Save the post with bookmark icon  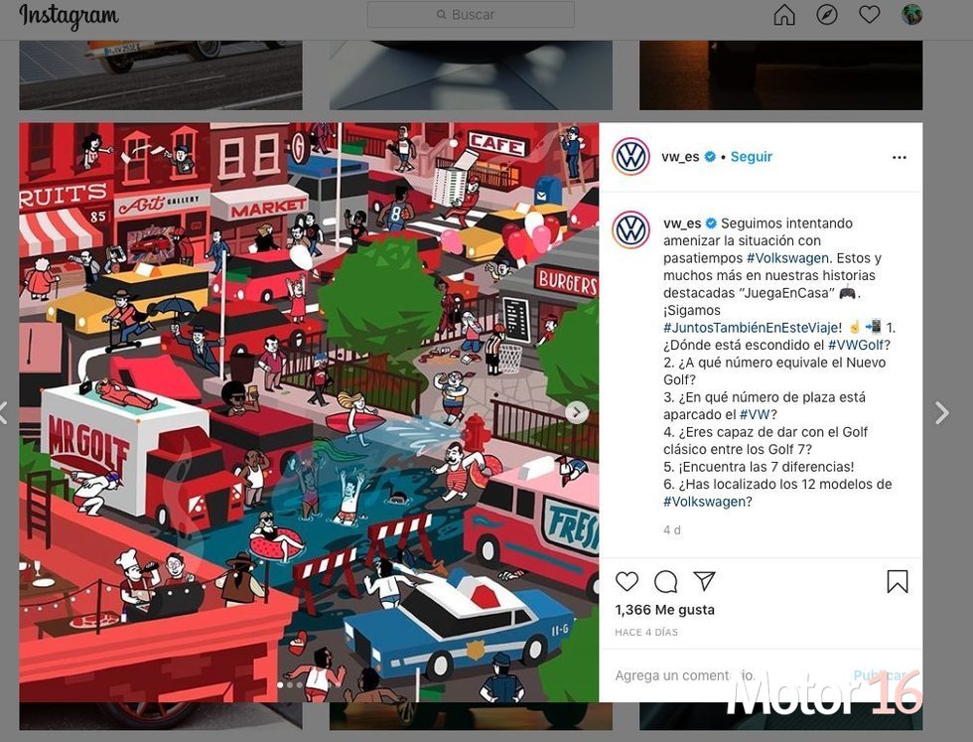(898, 581)
